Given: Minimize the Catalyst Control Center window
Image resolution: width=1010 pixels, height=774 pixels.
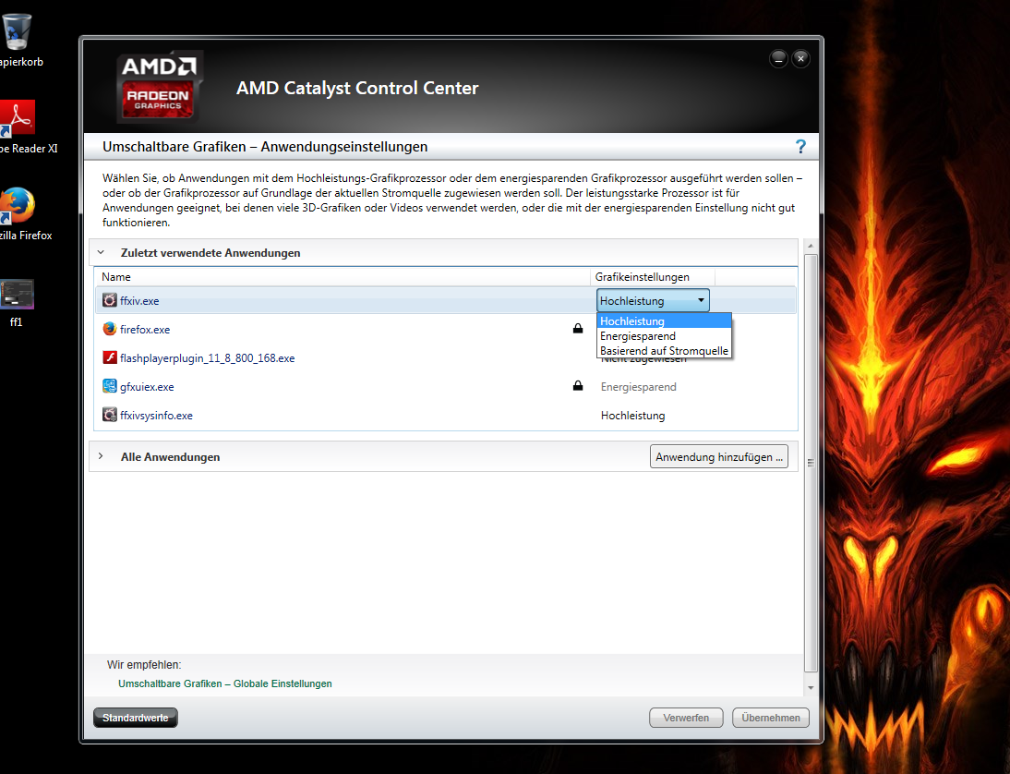Looking at the screenshot, I should coord(778,58).
